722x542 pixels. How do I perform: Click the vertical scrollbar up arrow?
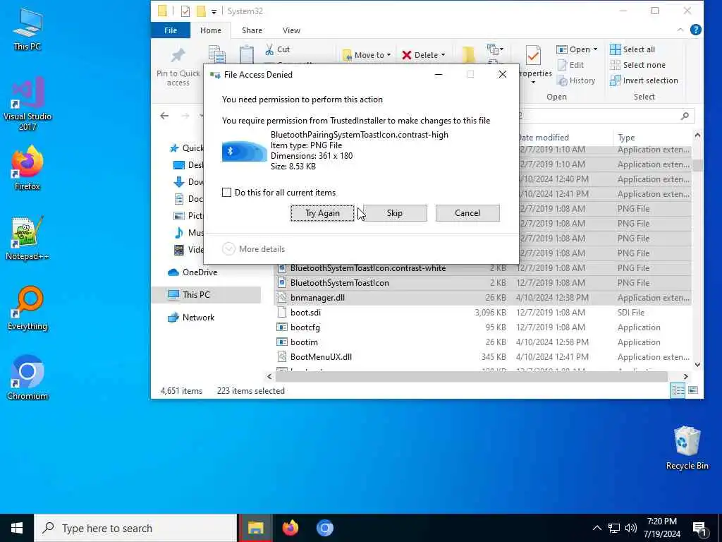(x=697, y=135)
